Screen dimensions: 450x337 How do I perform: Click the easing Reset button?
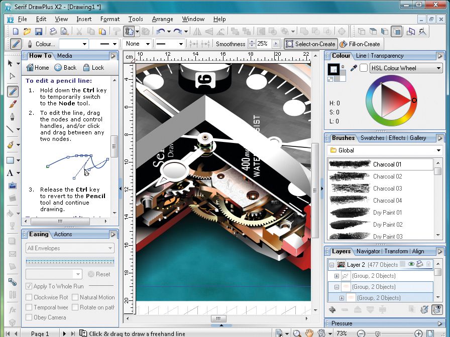coord(99,274)
